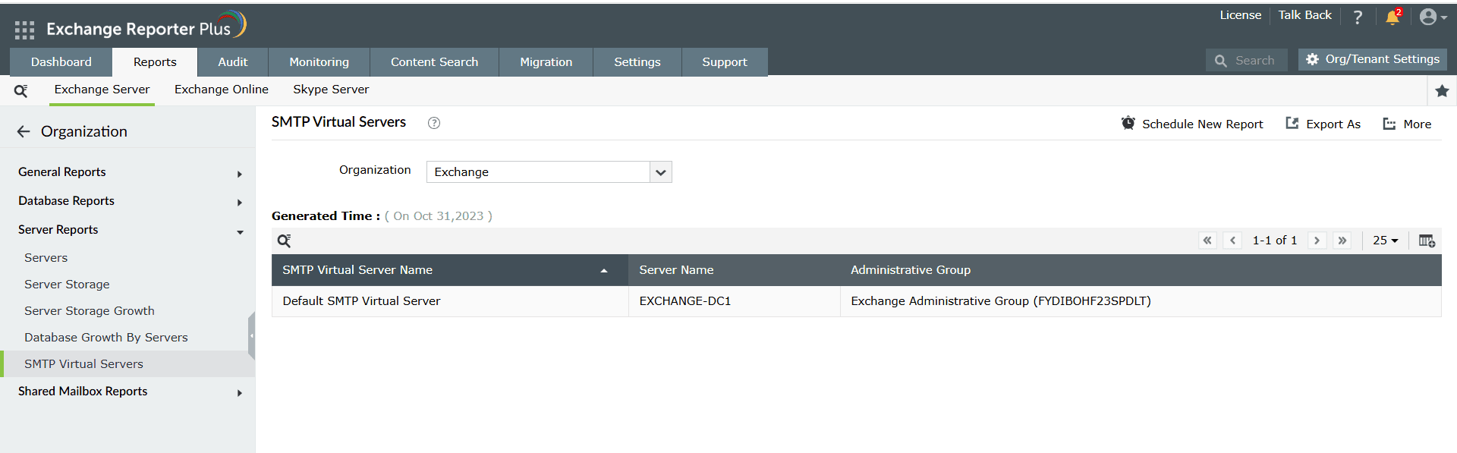
Task: Click the Server Name column header
Action: point(734,270)
